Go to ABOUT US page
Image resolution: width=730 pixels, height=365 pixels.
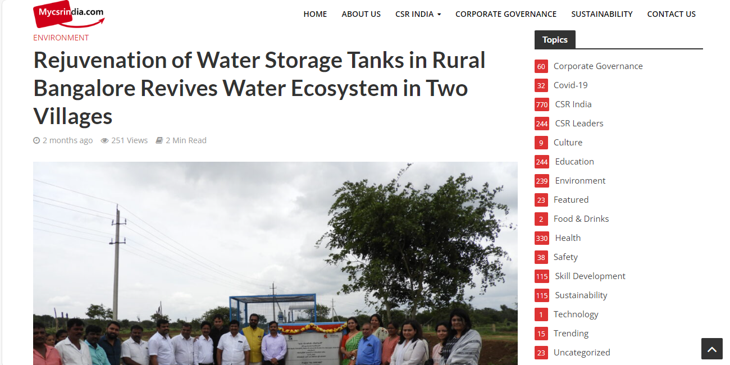pyautogui.click(x=361, y=14)
